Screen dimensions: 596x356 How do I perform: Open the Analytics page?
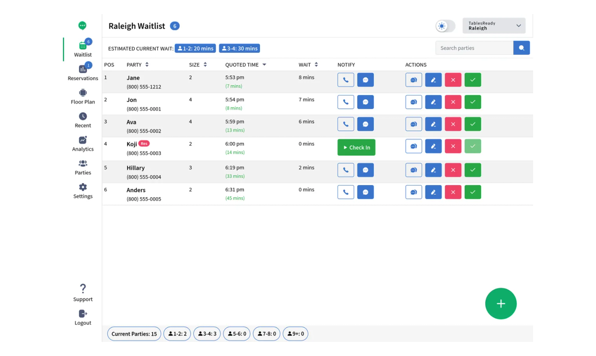coord(83,144)
